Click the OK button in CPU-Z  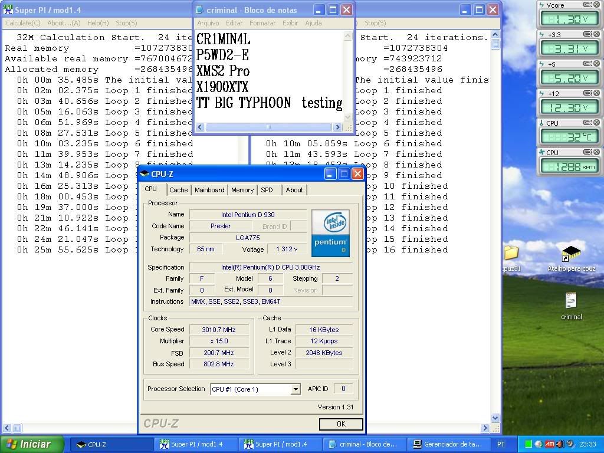(x=341, y=424)
